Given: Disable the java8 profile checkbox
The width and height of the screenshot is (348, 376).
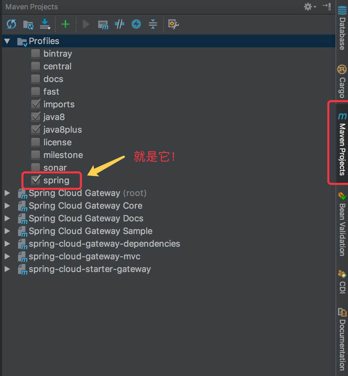Looking at the screenshot, I should [36, 117].
